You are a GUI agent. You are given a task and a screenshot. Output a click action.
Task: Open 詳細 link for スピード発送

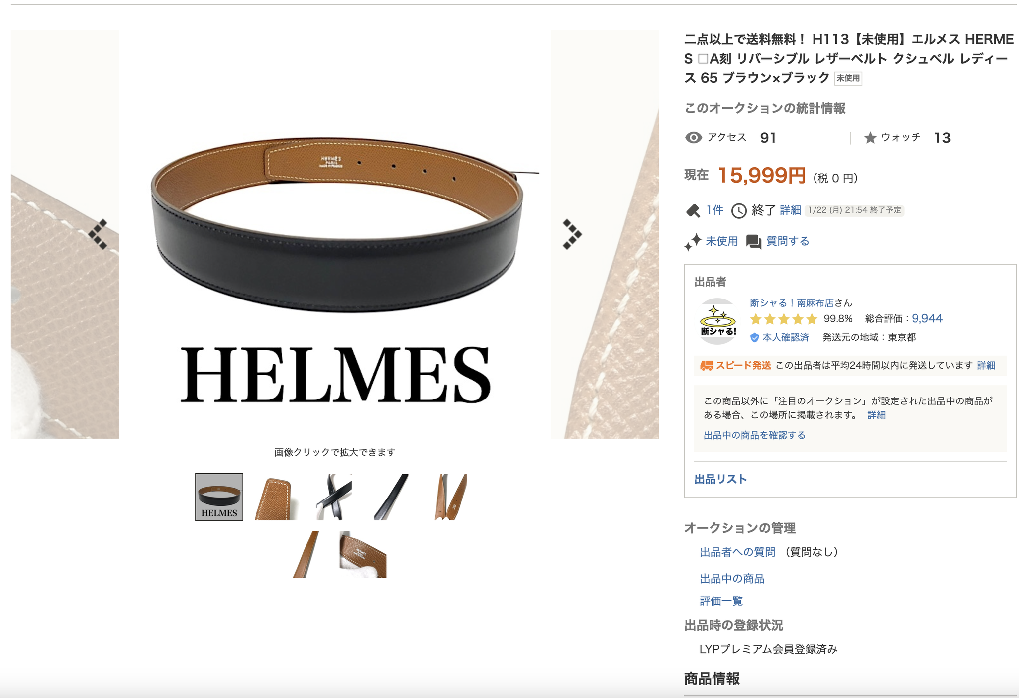(x=986, y=366)
